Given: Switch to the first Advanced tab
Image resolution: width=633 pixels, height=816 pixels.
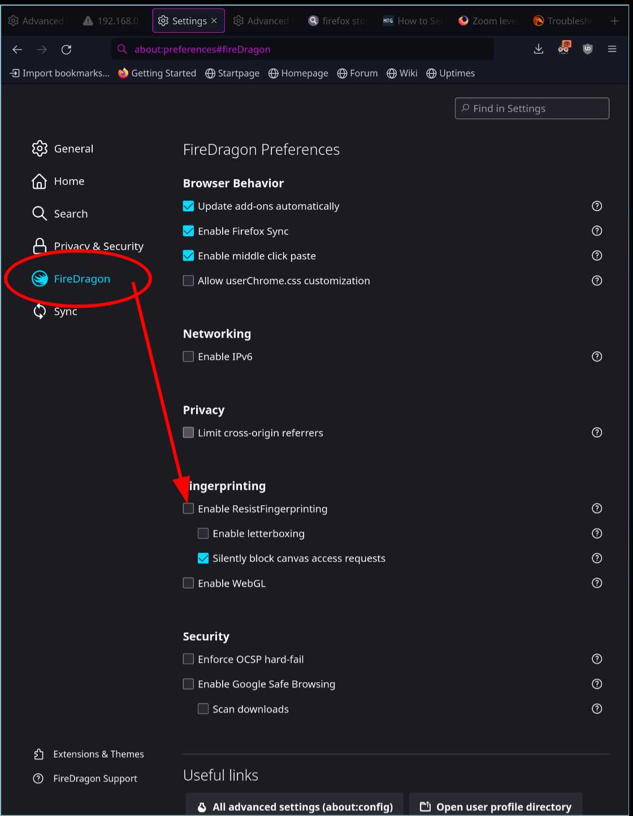Looking at the screenshot, I should click(x=37, y=21).
